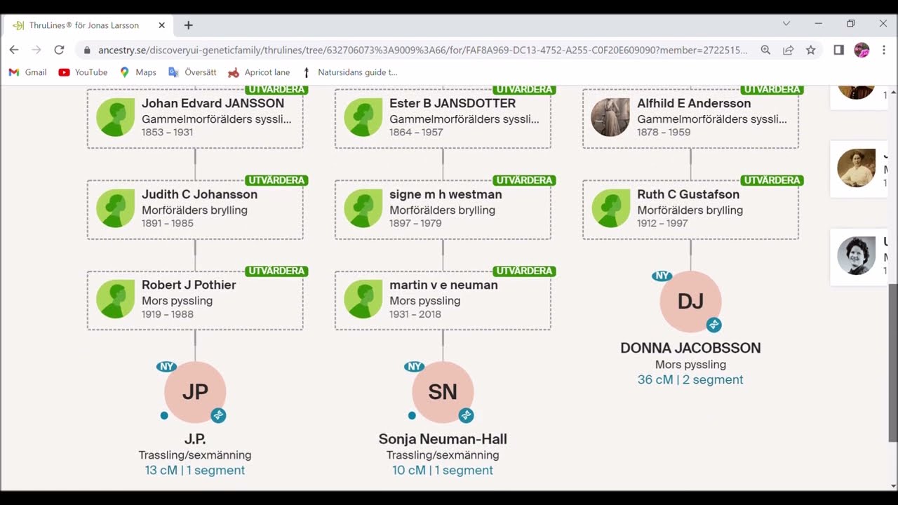Open the YouTube bookmark
Image resolution: width=898 pixels, height=505 pixels.
83,72
